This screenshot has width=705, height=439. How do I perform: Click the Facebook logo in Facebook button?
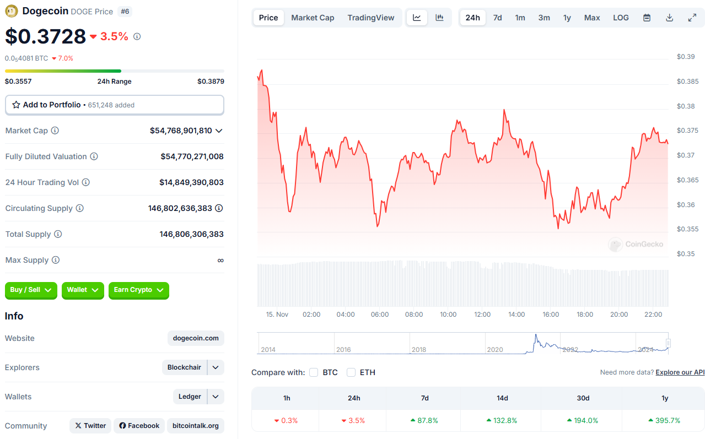122,426
